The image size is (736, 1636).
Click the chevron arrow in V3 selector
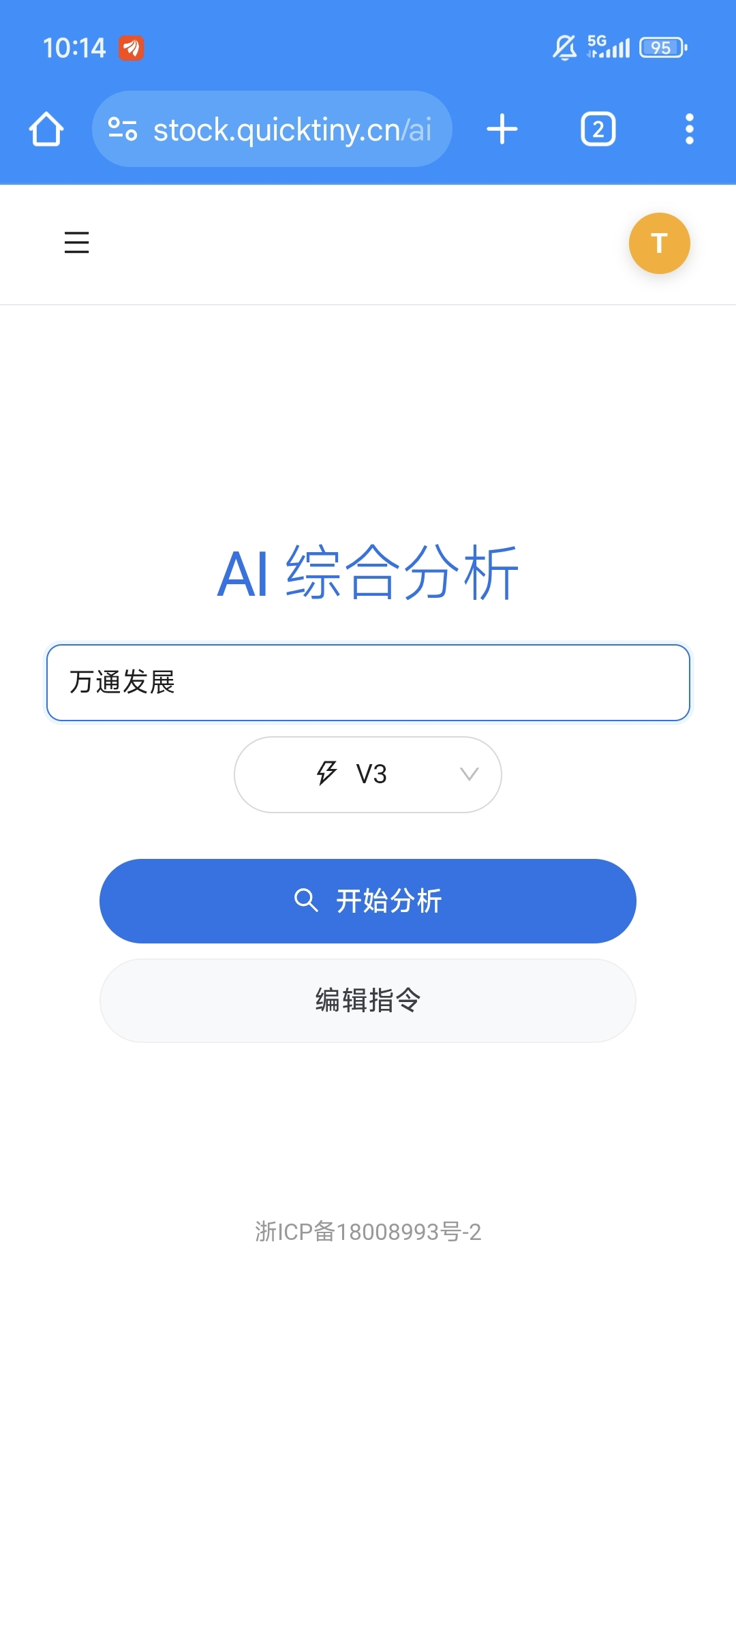click(x=469, y=774)
